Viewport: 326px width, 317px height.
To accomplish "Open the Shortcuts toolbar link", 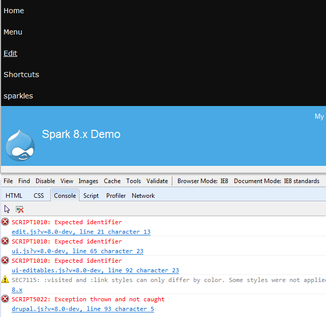I will pyautogui.click(x=21, y=75).
